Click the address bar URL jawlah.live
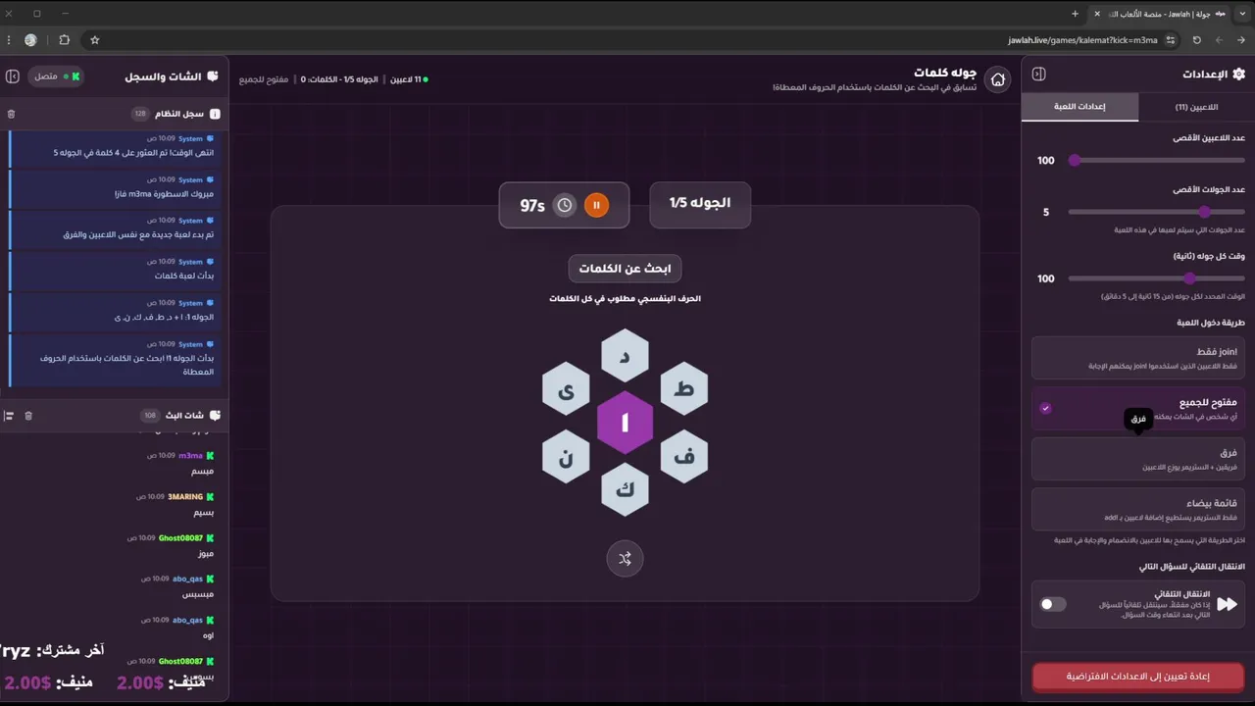1255x706 pixels. click(x=1082, y=40)
